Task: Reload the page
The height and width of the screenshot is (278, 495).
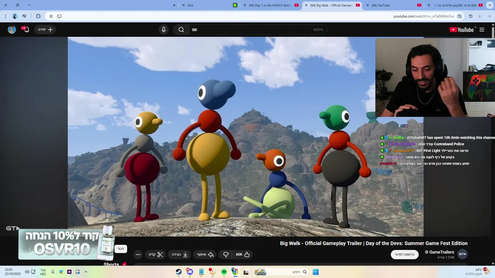Action: click(471, 16)
